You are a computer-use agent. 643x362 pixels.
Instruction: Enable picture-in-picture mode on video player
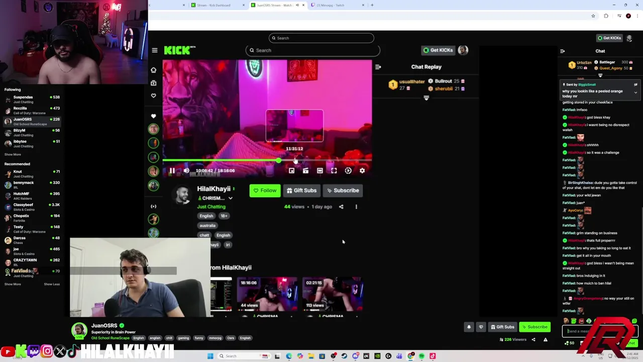pyautogui.click(x=291, y=170)
